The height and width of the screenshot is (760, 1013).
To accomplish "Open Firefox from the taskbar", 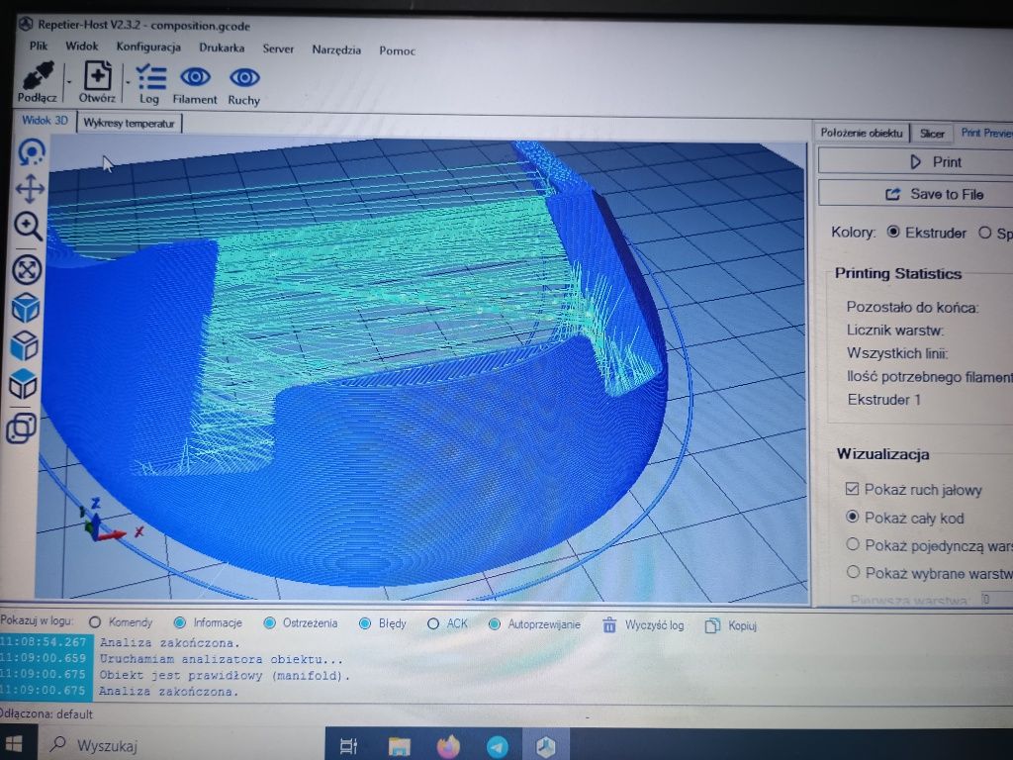I will pyautogui.click(x=448, y=747).
